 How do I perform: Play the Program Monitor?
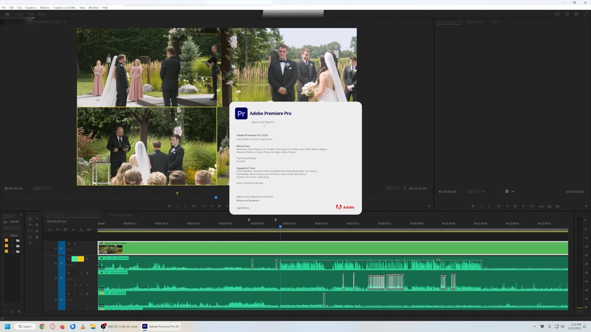[219, 206]
